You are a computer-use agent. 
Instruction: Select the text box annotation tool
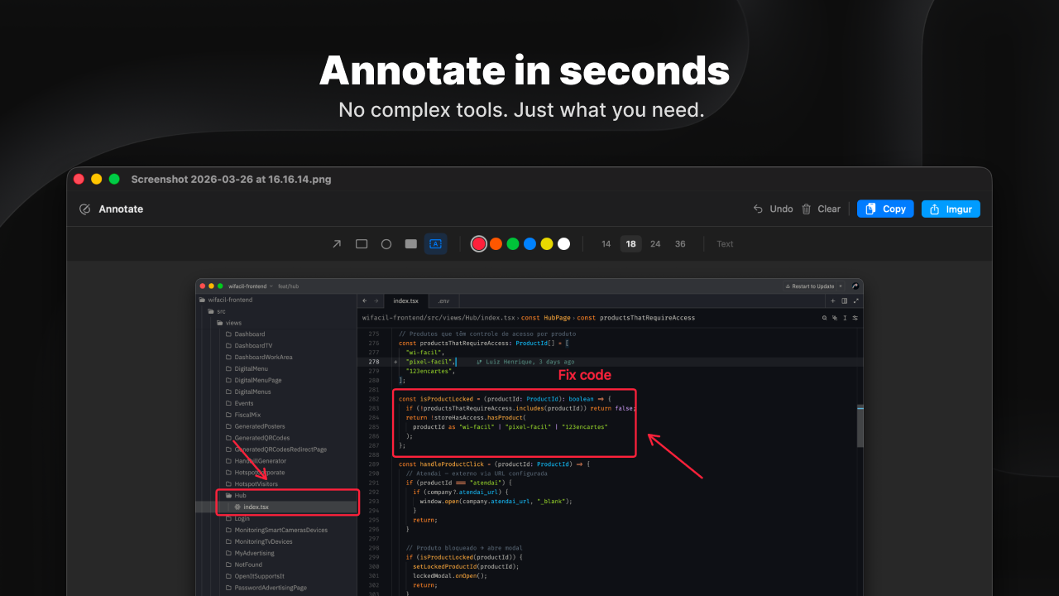[436, 244]
